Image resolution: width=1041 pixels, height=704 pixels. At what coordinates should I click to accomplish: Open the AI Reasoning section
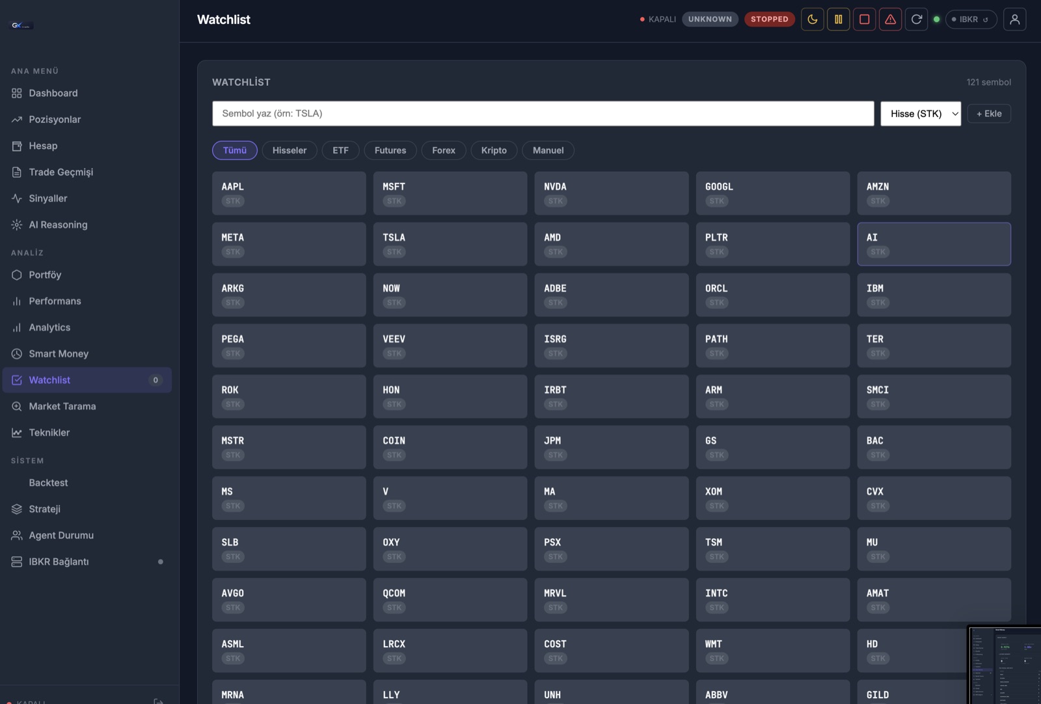[x=87, y=224]
